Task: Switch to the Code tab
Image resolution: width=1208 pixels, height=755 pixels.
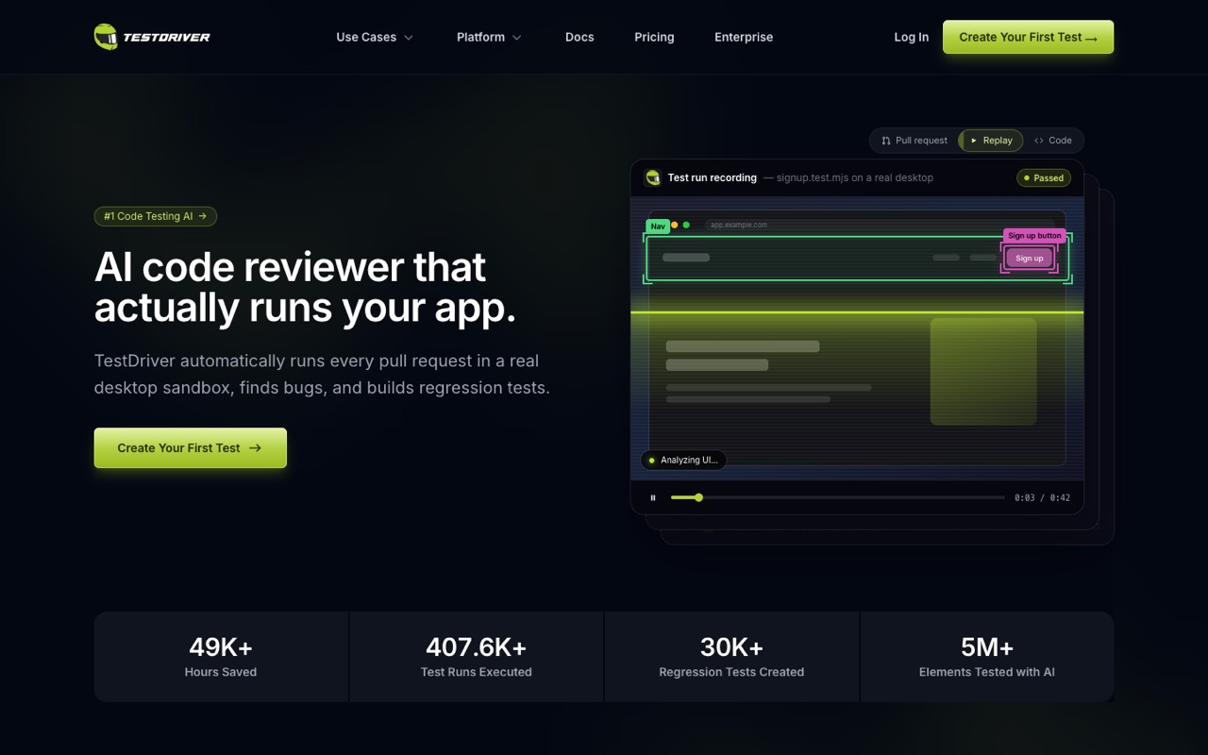Action: coord(1053,141)
